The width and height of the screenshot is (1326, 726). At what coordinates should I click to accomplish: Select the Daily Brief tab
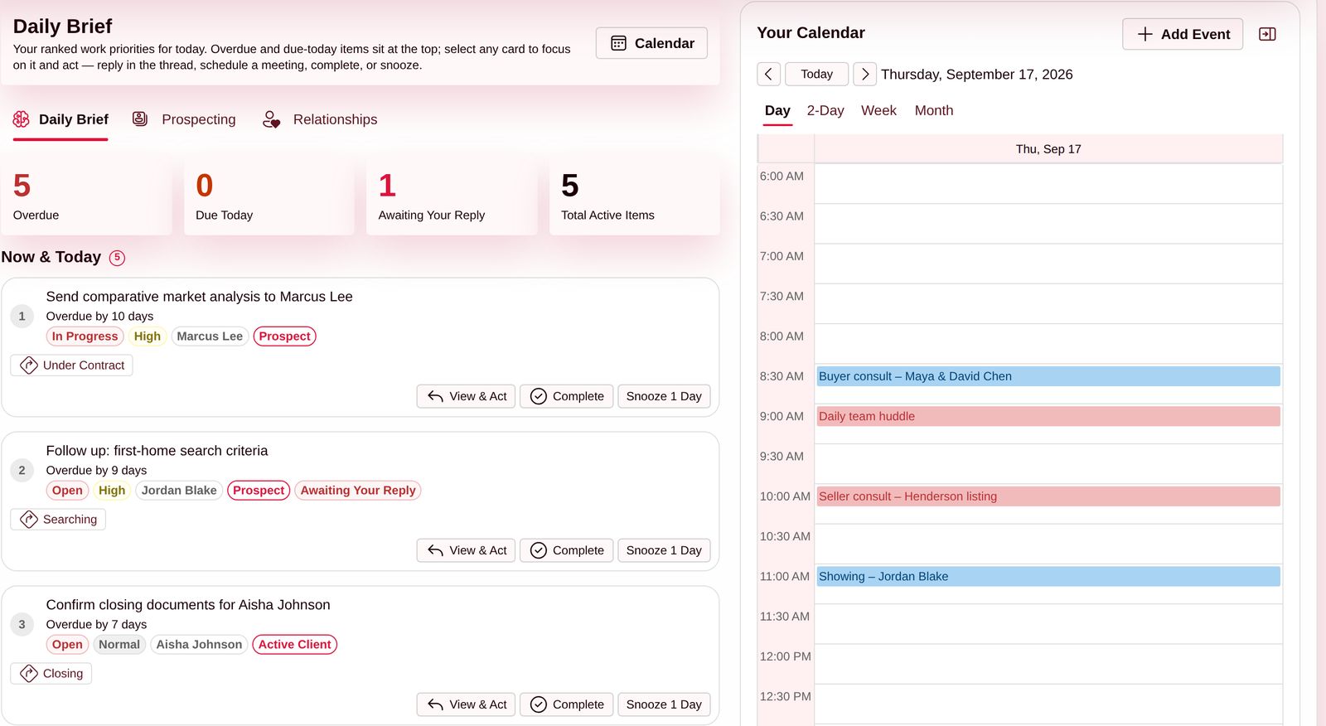[x=60, y=119]
